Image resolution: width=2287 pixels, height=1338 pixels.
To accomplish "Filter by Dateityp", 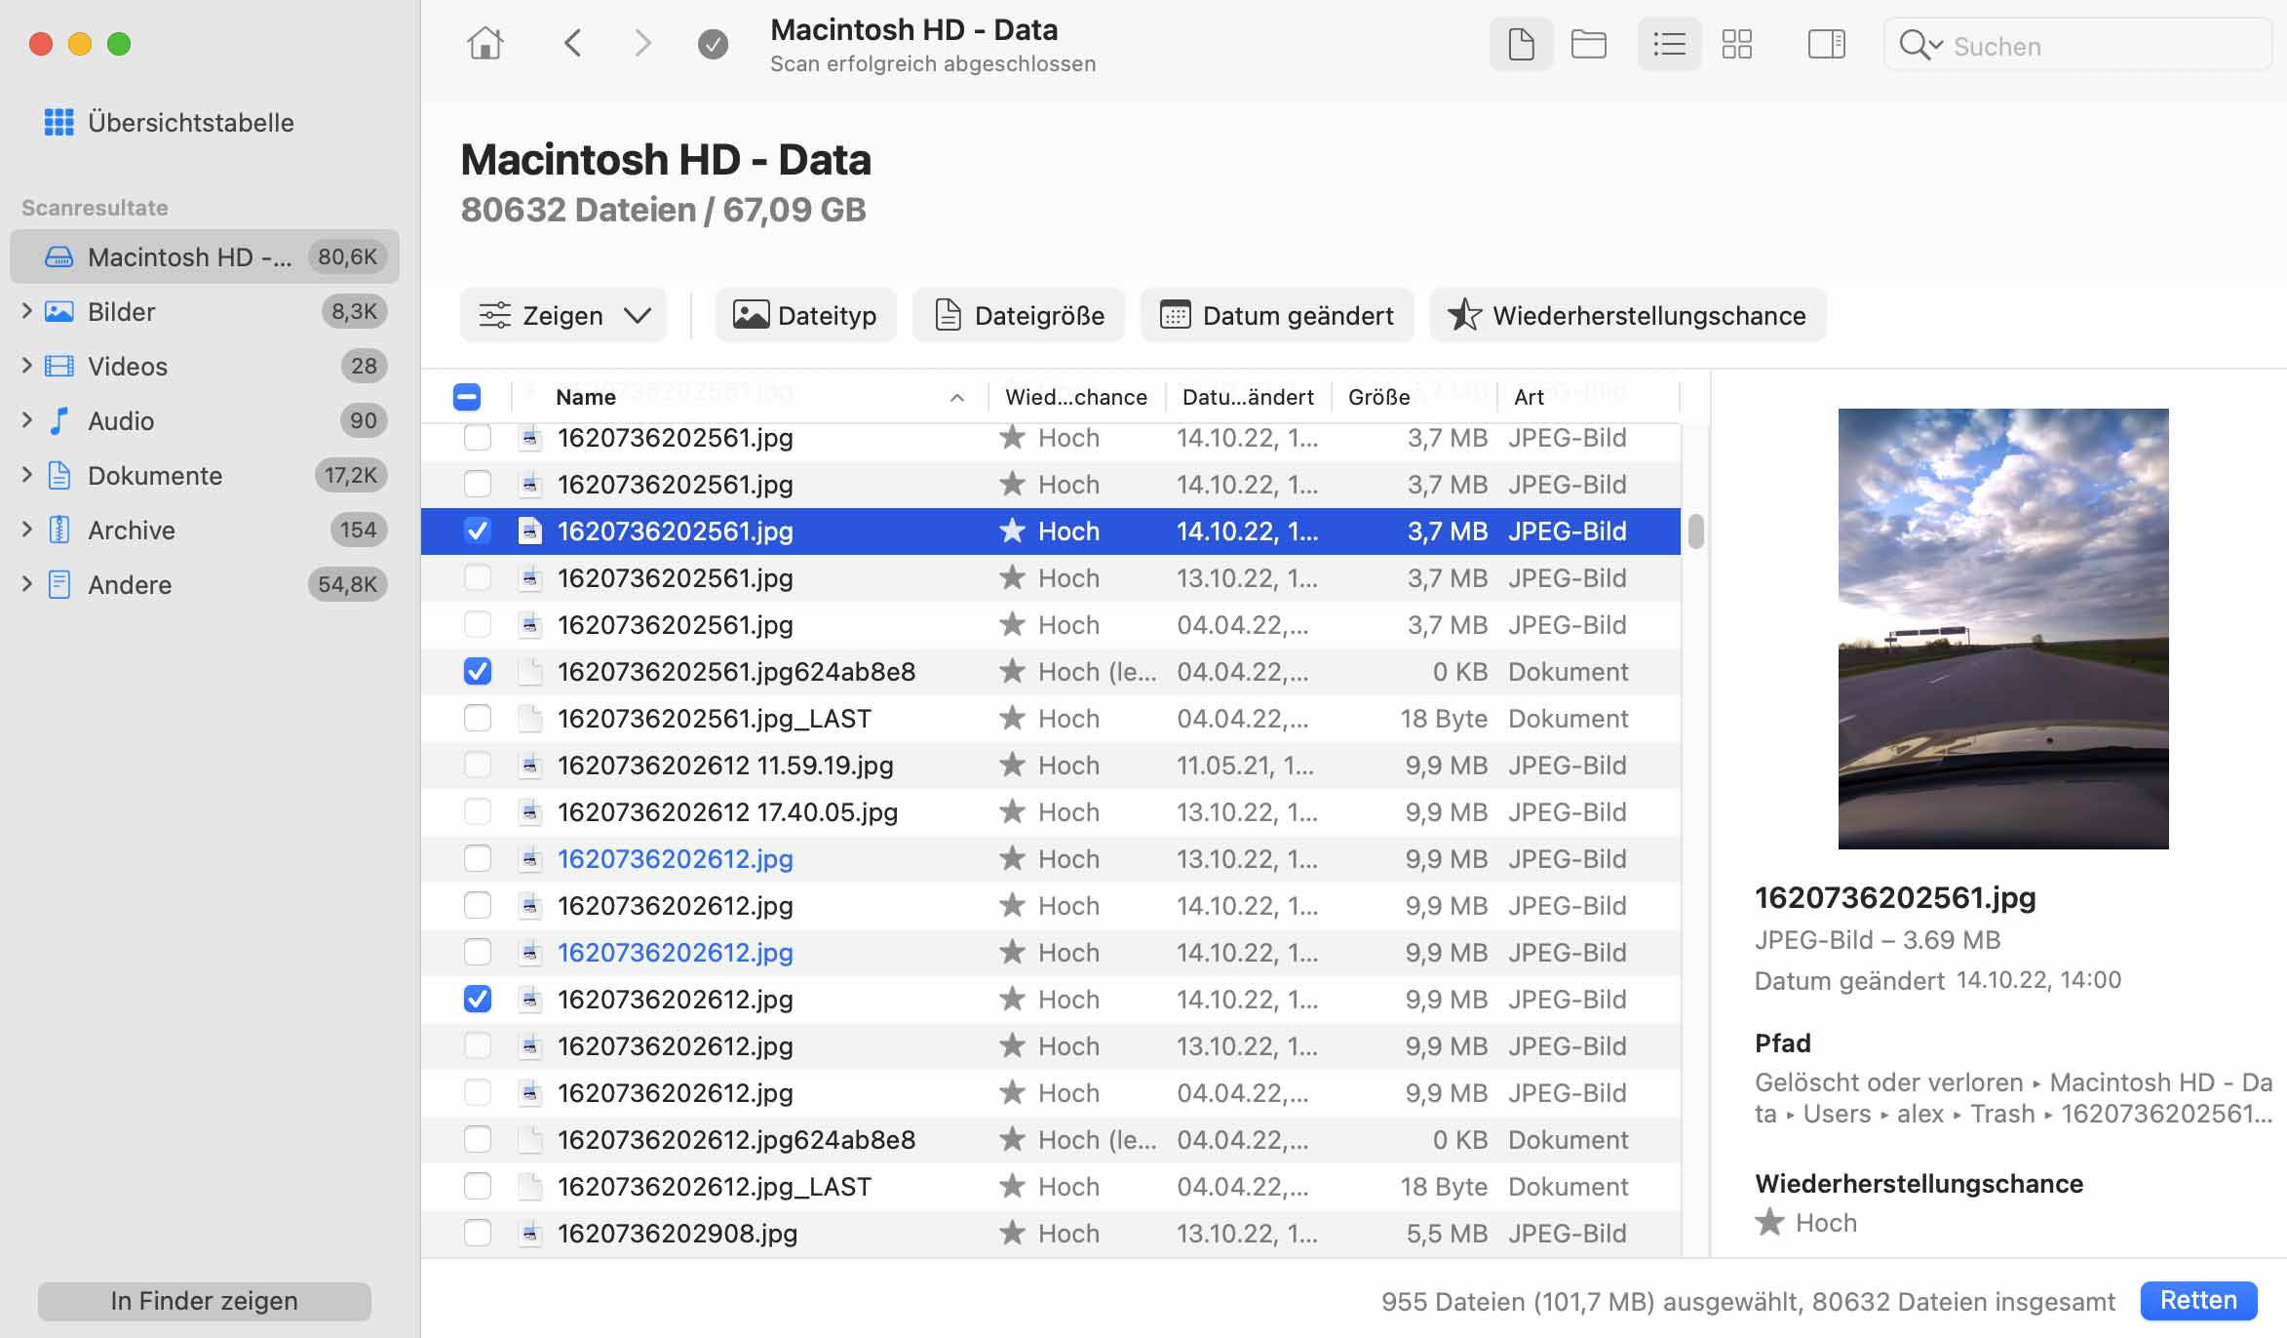I will [x=805, y=315].
